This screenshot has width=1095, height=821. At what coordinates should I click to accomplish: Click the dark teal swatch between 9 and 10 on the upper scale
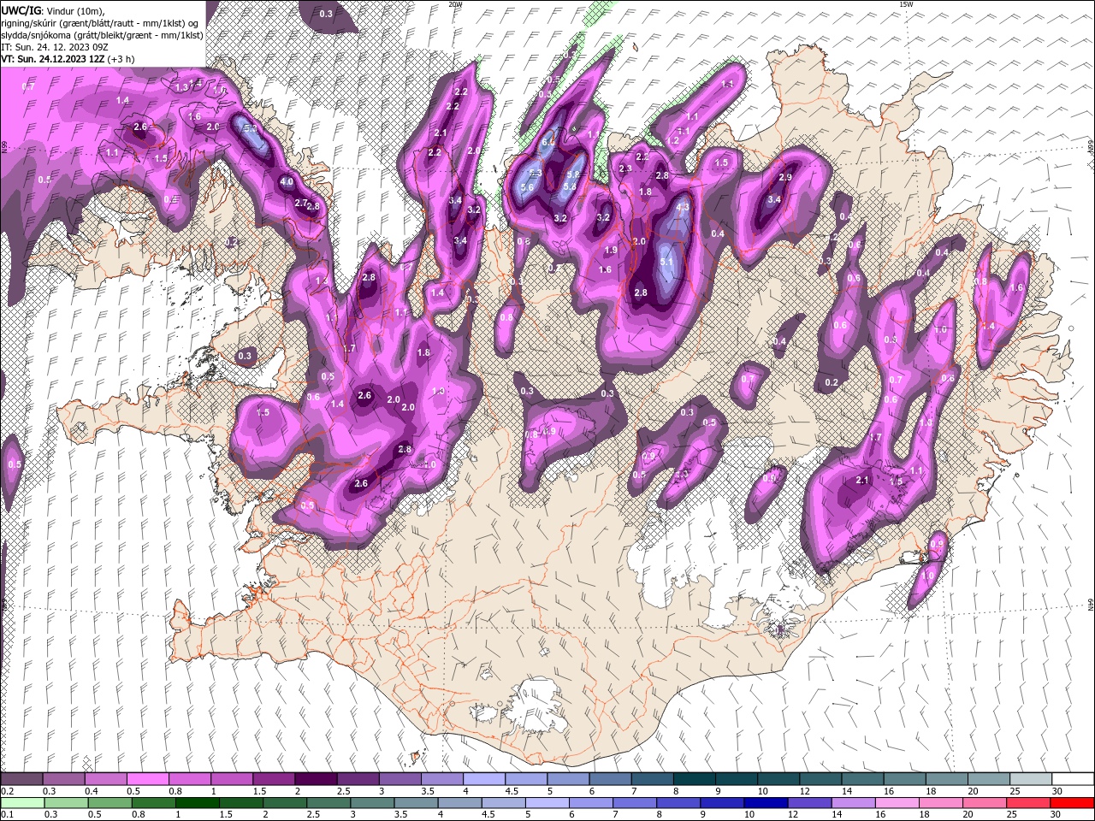tap(737, 779)
